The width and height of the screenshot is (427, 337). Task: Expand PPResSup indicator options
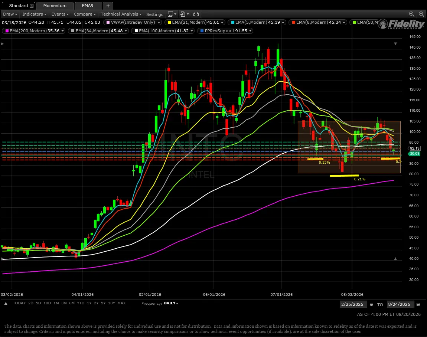point(250,31)
